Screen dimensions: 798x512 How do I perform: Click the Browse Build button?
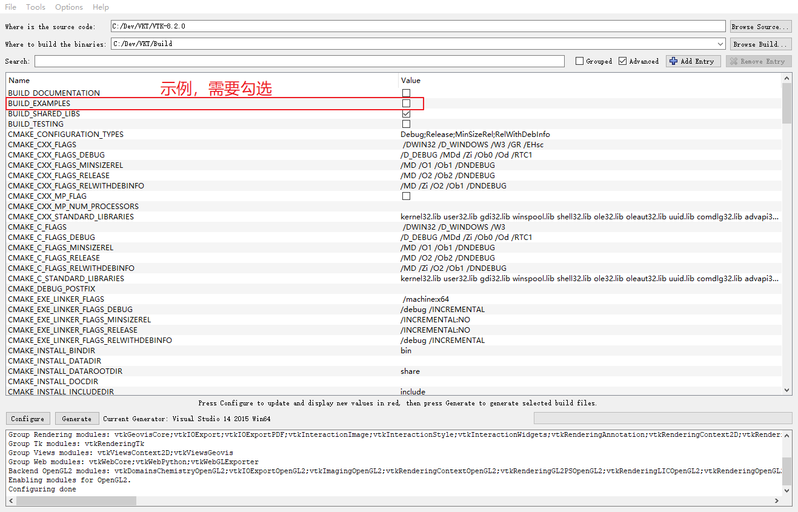(x=760, y=44)
